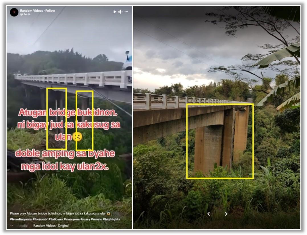The height and width of the screenshot is (235, 307).
Task: Go to previous photo with left chevron
Action: (208, 214)
